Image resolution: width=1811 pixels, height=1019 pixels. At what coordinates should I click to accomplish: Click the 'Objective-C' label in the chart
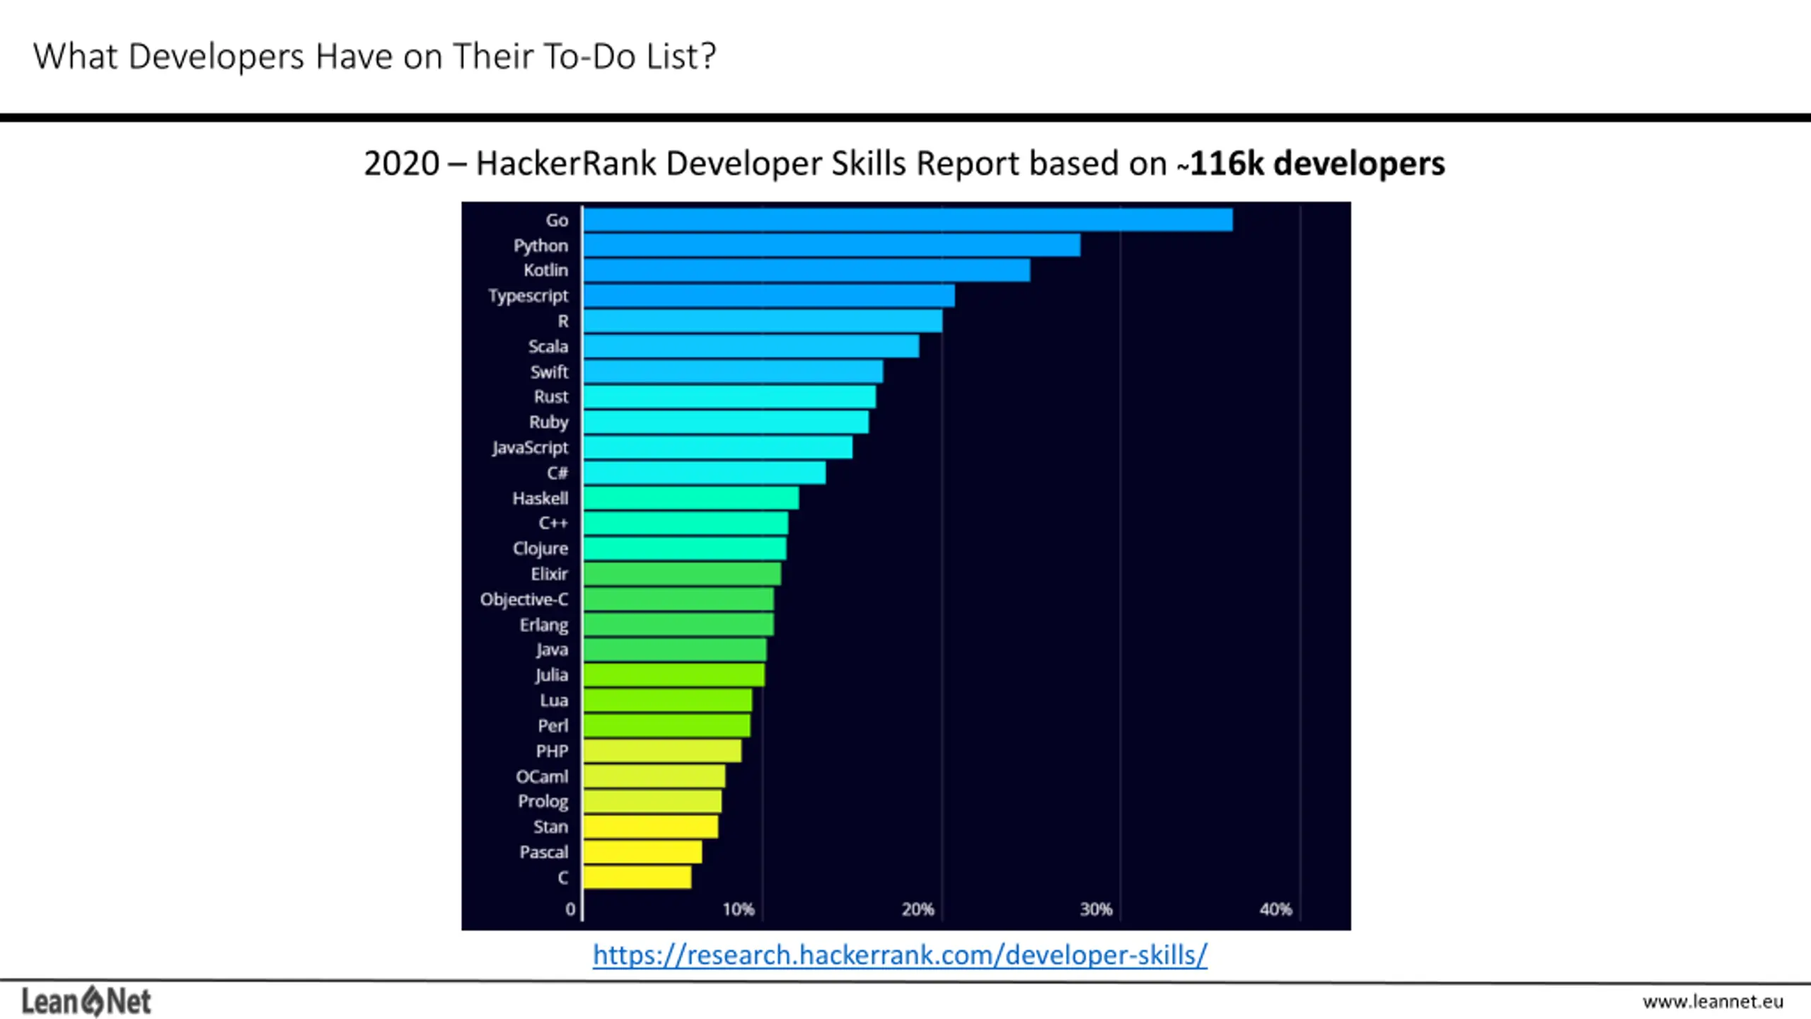(524, 600)
